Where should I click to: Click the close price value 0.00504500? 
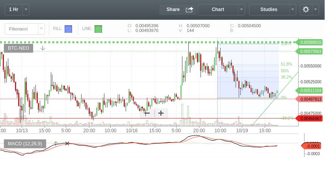[x=249, y=26]
